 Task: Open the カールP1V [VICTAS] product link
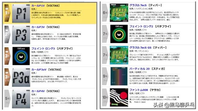coord(45,6)
